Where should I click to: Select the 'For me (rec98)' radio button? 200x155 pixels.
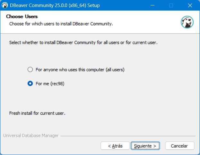click(30, 83)
